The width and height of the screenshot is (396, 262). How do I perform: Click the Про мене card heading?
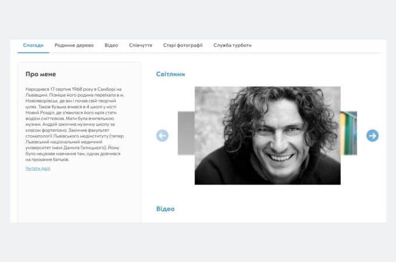[41, 74]
